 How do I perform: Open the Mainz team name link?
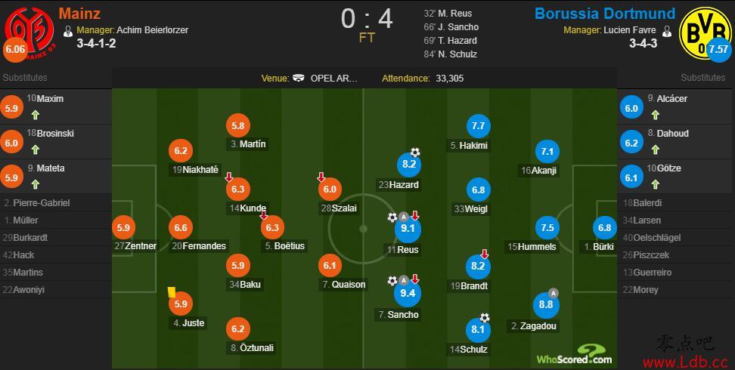tap(79, 14)
